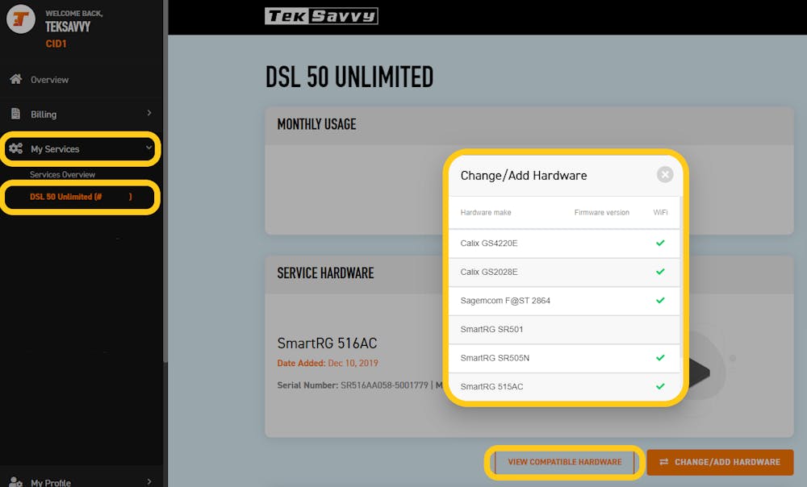
Task: Click the Date Added Dec 10, 2019 text
Action: coord(328,363)
